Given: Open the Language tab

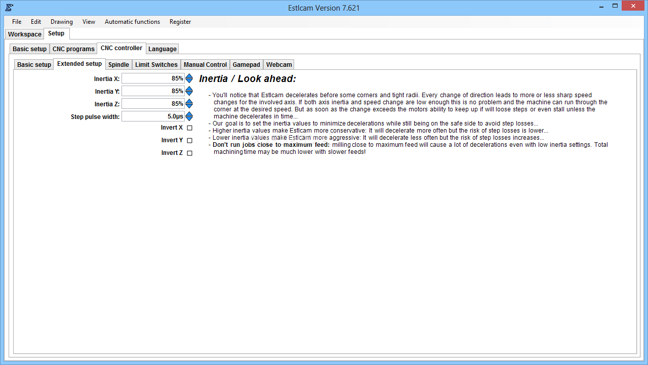Looking at the screenshot, I should click(x=163, y=49).
